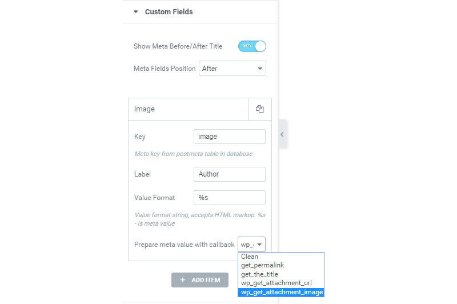Click Prepare meta value with callback label
The width and height of the screenshot is (457, 304).
[x=184, y=245]
